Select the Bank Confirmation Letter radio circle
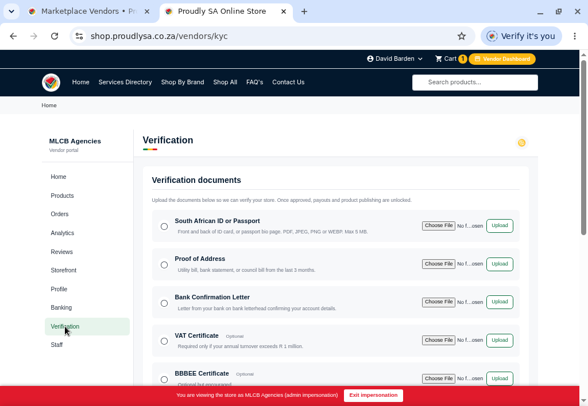This screenshot has height=406, width=588. click(164, 303)
